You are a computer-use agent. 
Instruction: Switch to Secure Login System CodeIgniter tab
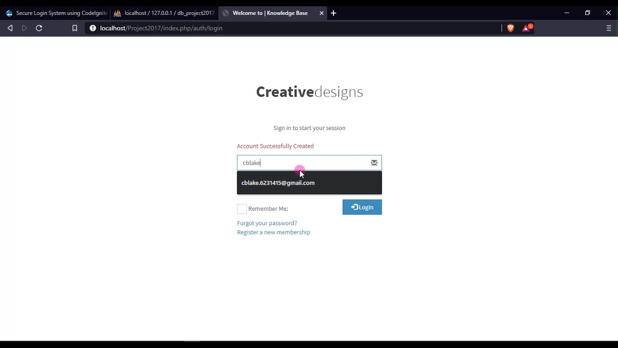(x=56, y=13)
